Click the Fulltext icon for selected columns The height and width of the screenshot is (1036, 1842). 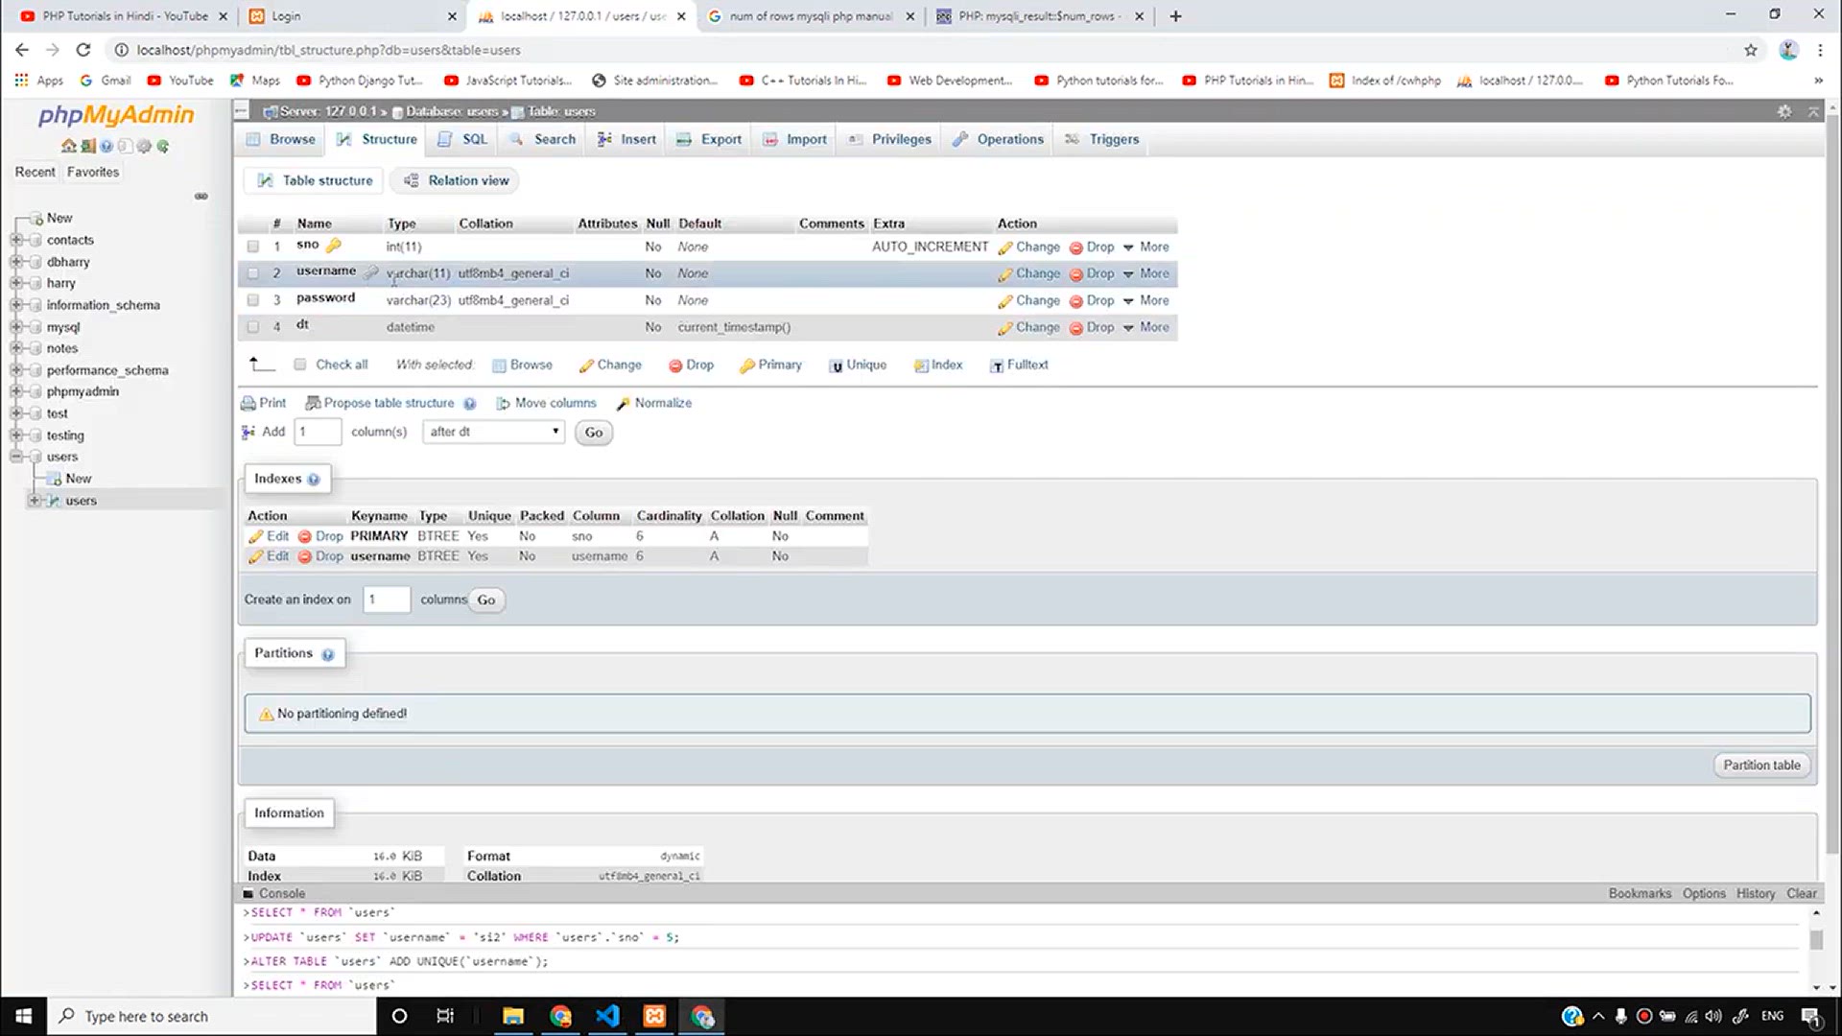997,365
